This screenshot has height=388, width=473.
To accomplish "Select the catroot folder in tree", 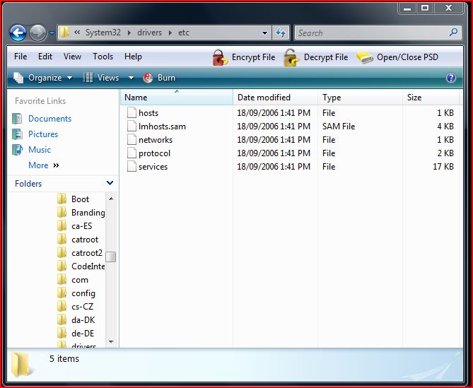I will (85, 240).
